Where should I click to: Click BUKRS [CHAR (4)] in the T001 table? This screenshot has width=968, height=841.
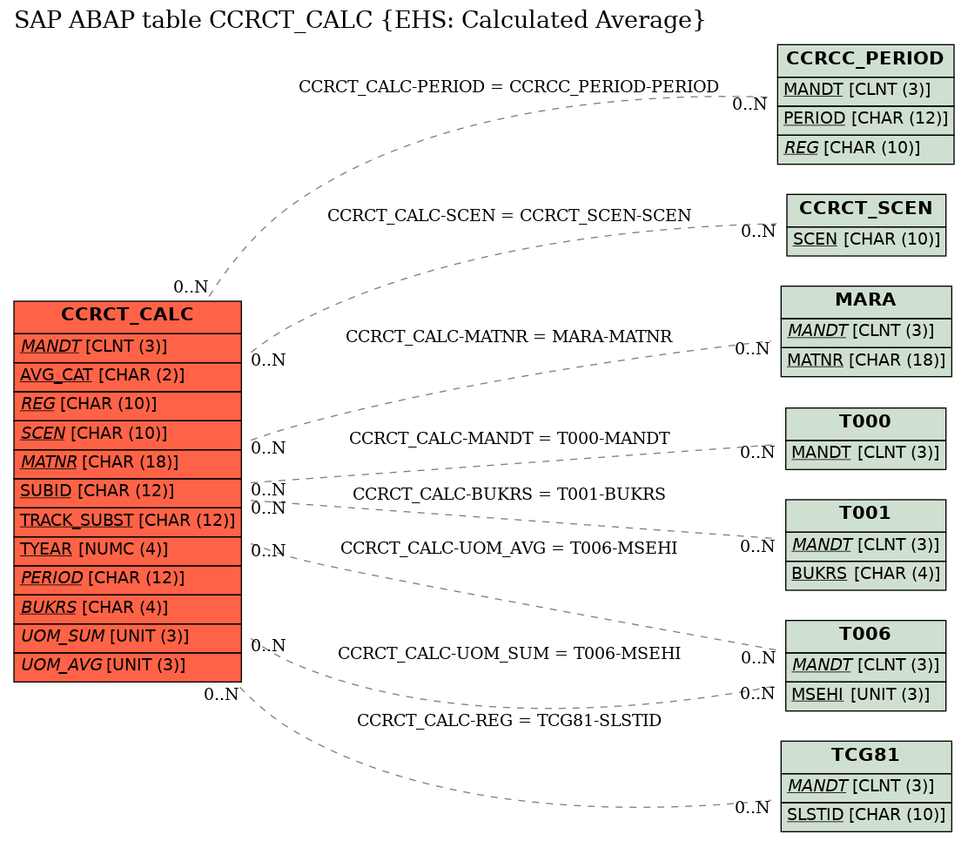click(865, 575)
